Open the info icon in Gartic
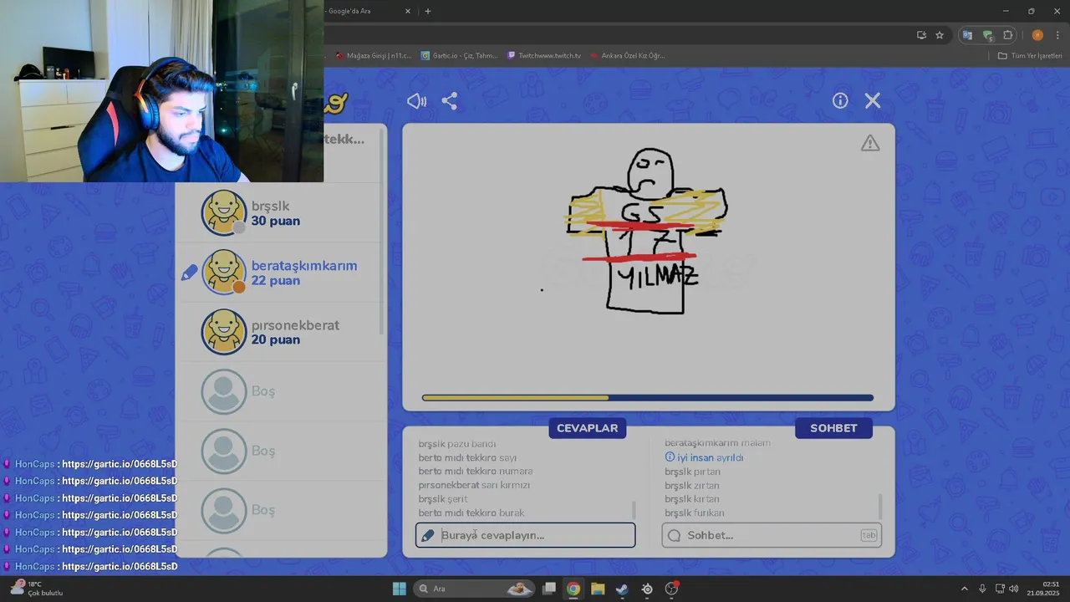This screenshot has height=602, width=1070. tap(840, 100)
